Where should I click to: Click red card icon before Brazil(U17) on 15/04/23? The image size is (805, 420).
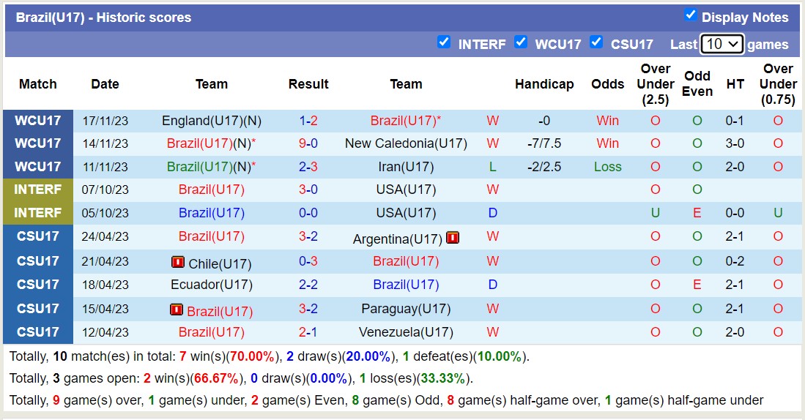point(177,310)
